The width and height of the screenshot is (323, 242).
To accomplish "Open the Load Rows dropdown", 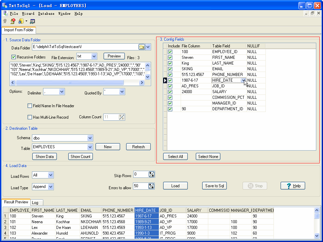I will pyautogui.click(x=51, y=175).
